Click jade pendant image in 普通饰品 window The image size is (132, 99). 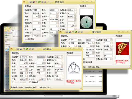[x=87, y=22]
